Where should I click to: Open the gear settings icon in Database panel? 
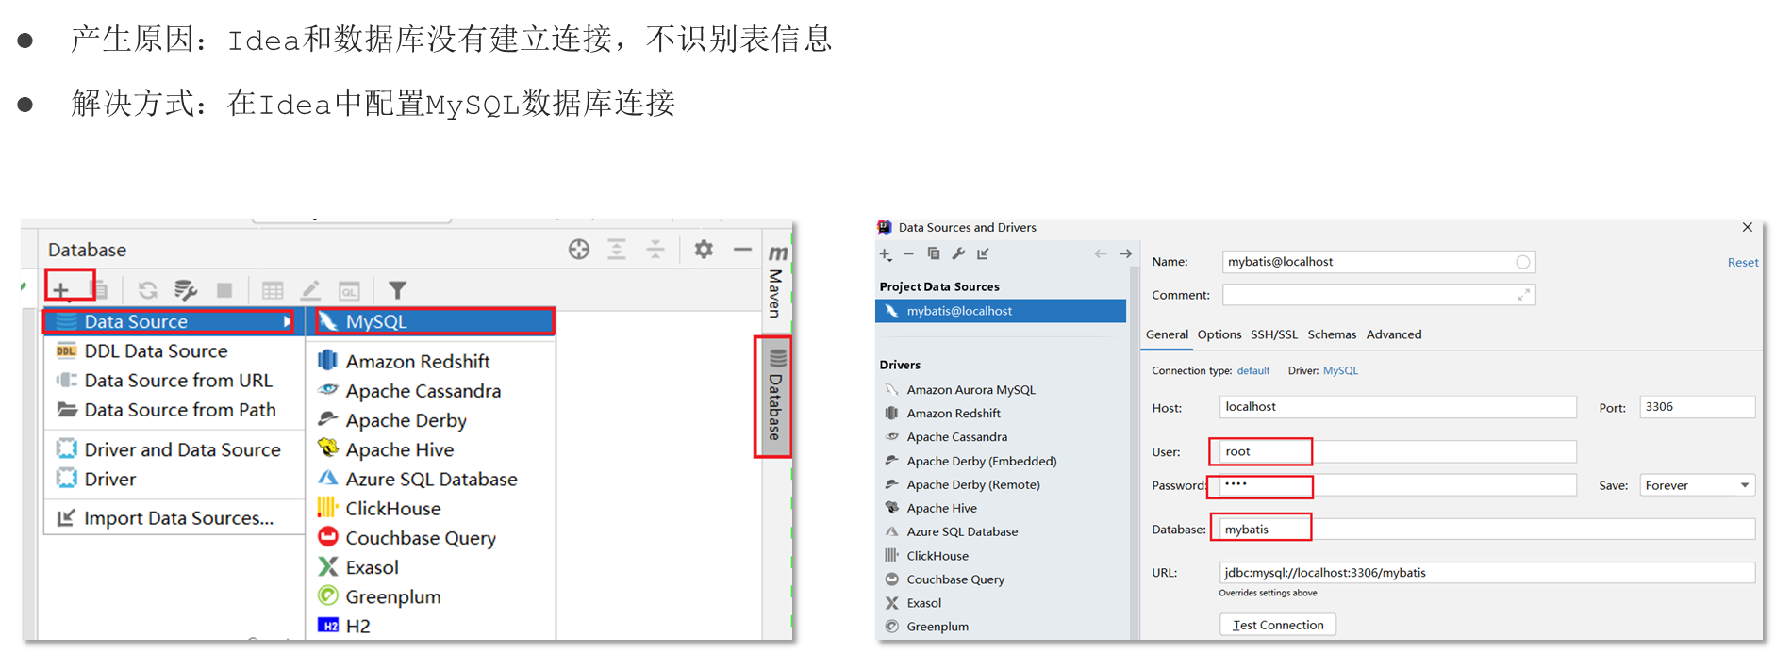[704, 250]
